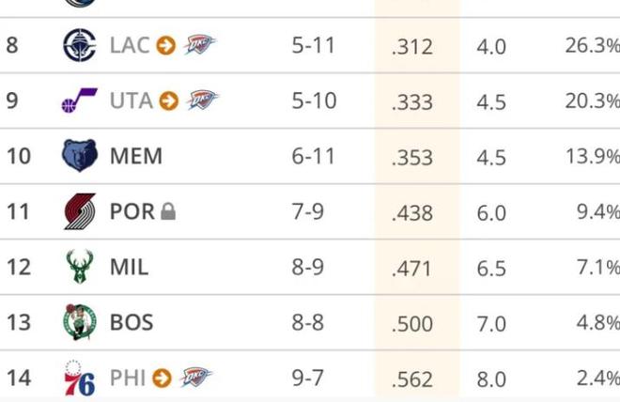
Task: Click the Thunder logo in LAC row
Action: [199, 45]
